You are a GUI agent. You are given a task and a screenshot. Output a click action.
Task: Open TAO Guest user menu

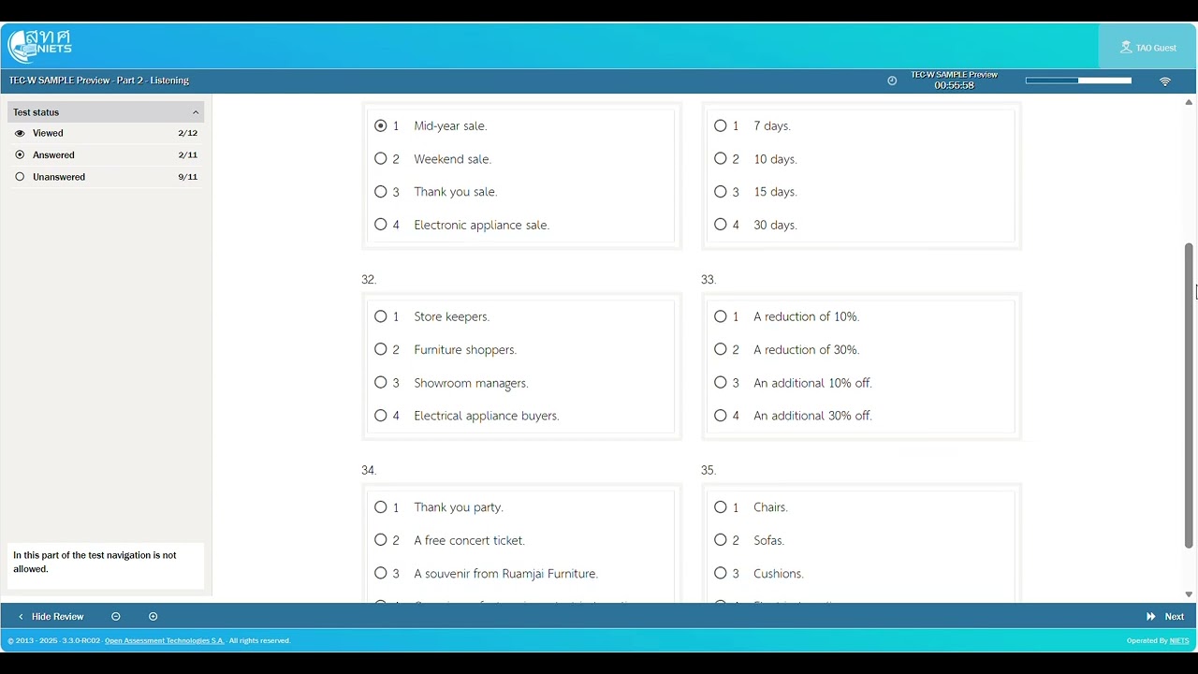click(x=1147, y=47)
